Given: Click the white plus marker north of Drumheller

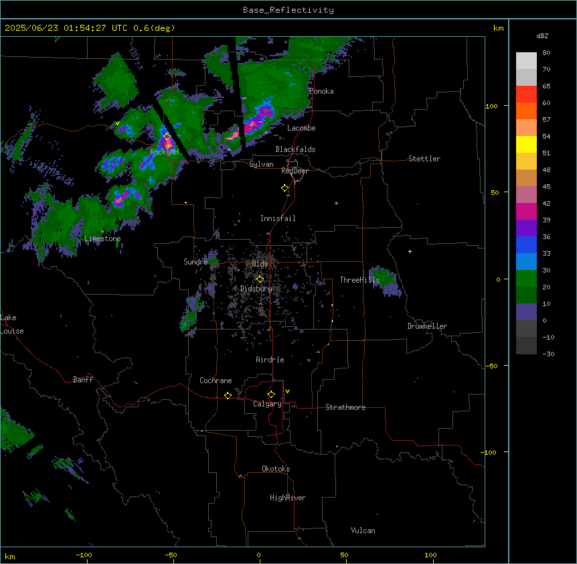Looking at the screenshot, I should click(x=410, y=251).
